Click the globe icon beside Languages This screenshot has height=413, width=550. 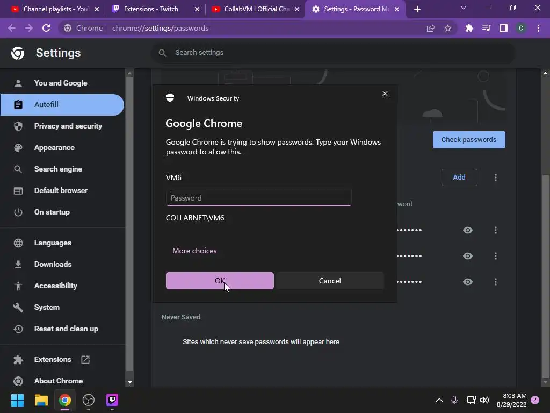18,243
